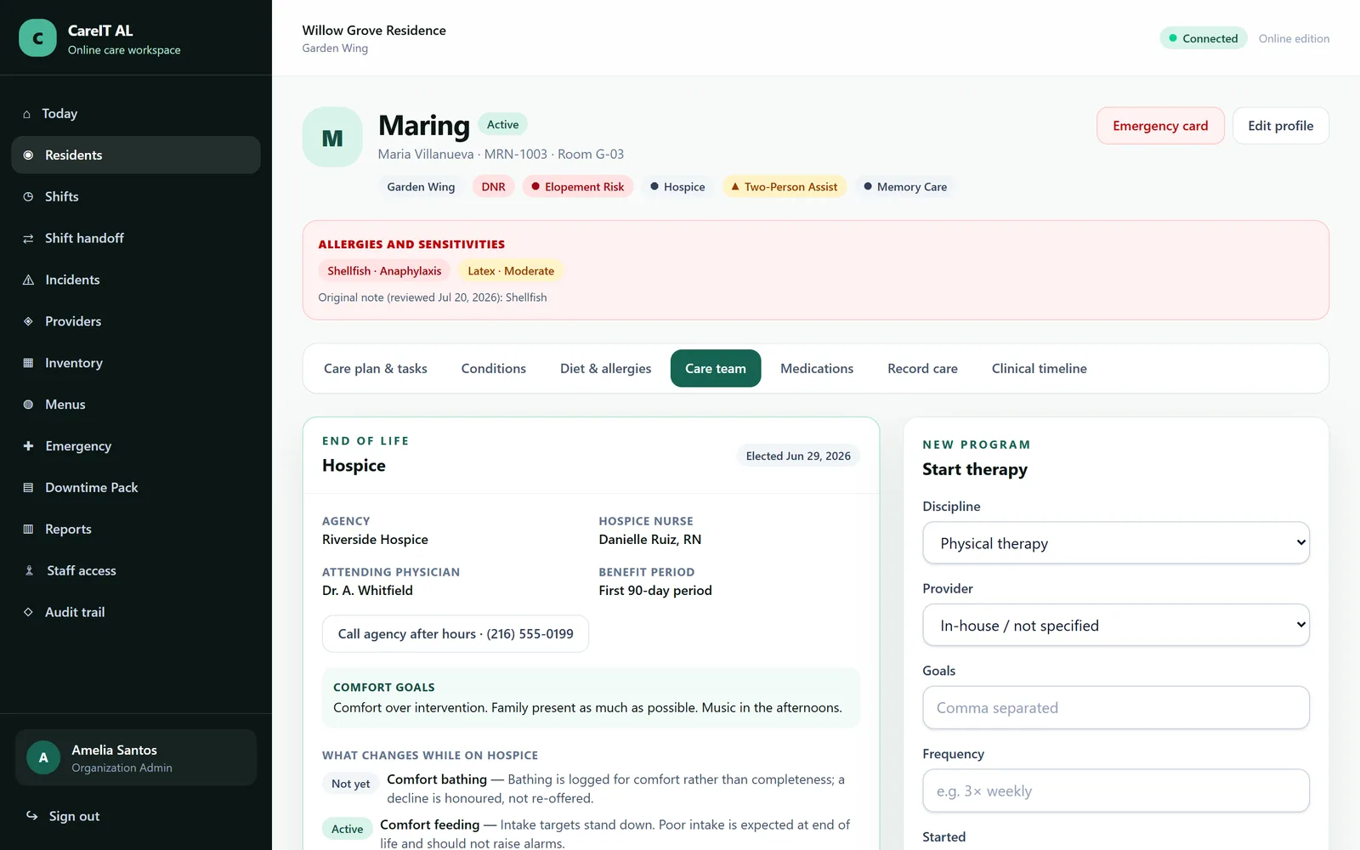Viewport: 1360px width, 850px height.
Task: Click the Providers diamond icon
Action: 28,321
